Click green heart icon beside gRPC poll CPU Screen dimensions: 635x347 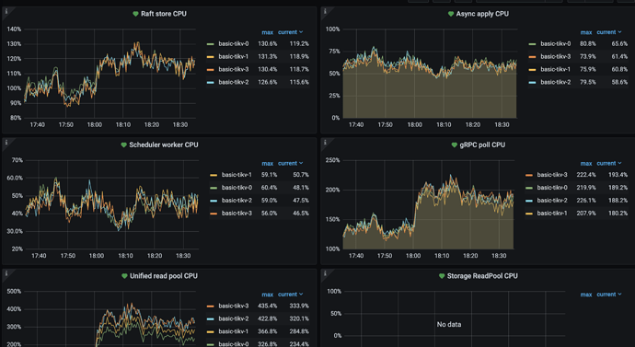(455, 145)
